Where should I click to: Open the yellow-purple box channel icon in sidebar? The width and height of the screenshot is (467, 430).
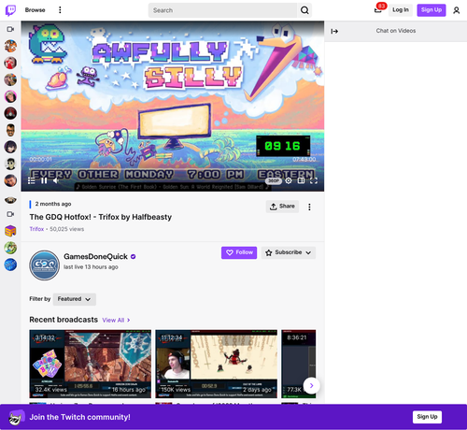coord(10,231)
